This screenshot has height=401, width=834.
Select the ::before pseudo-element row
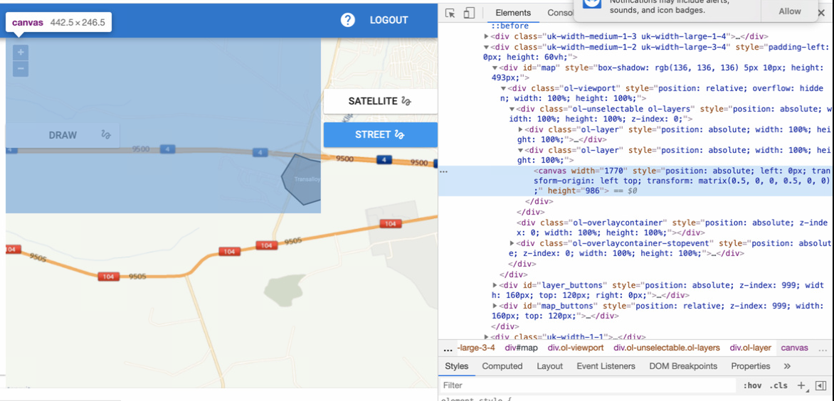tap(510, 26)
